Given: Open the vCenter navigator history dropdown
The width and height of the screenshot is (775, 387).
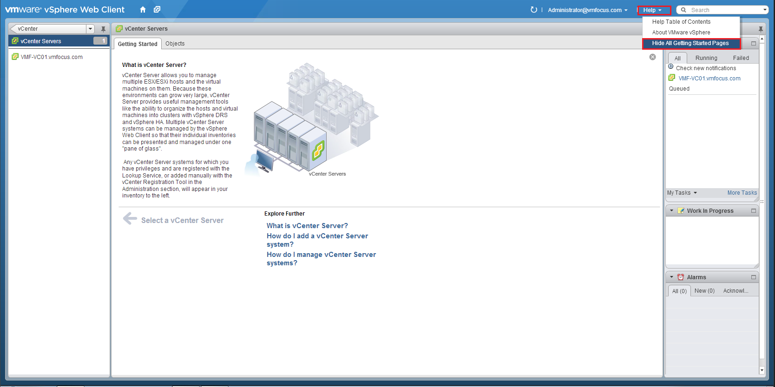Looking at the screenshot, I should tap(90, 29).
